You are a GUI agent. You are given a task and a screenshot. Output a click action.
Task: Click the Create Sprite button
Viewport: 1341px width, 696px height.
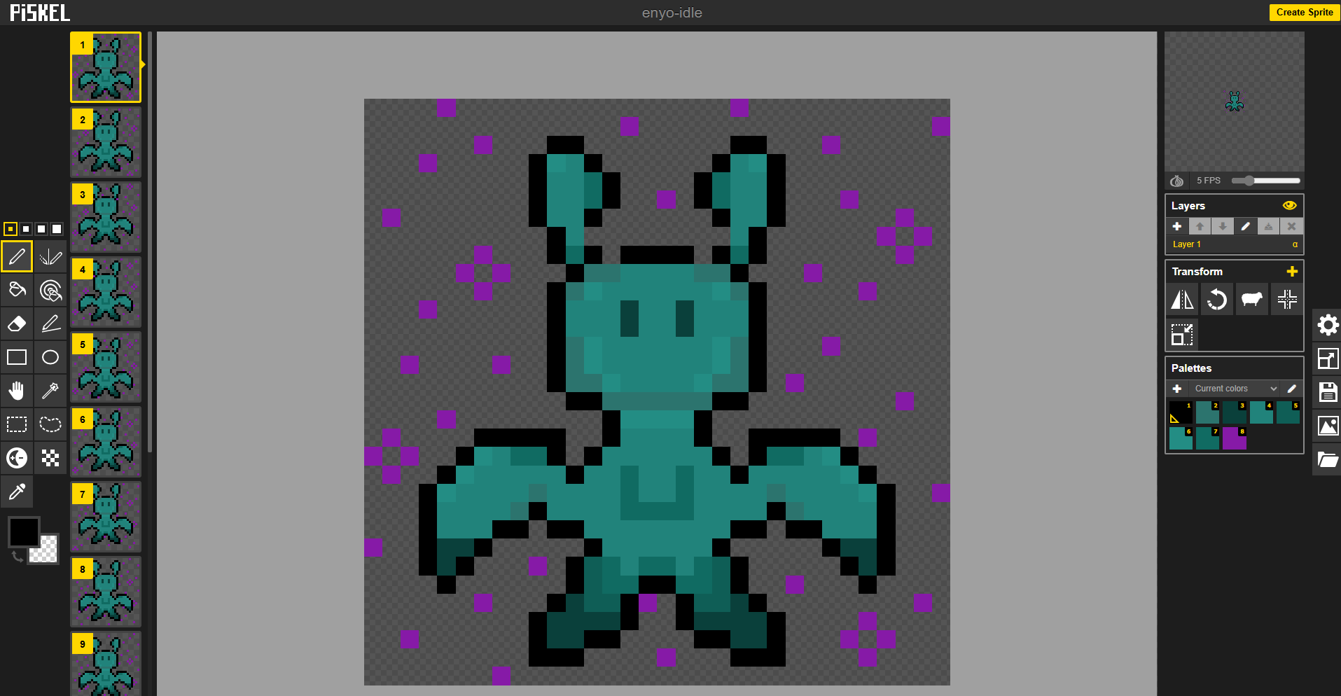pos(1304,12)
